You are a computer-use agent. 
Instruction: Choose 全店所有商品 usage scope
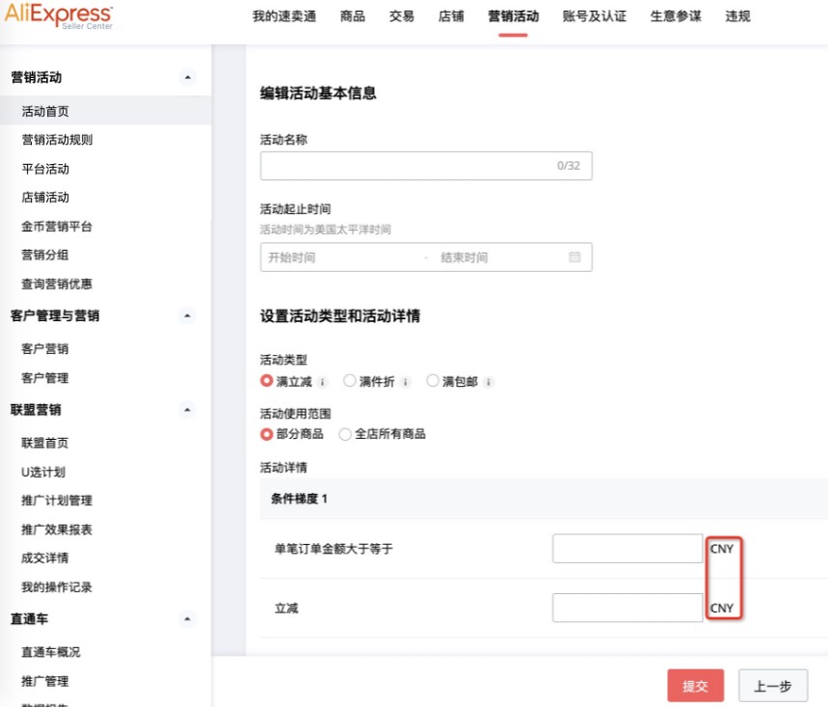(x=345, y=434)
